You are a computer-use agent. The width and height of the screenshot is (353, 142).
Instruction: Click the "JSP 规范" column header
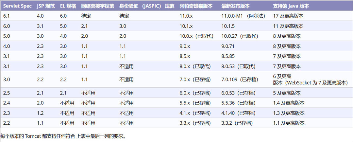pos(46,6)
